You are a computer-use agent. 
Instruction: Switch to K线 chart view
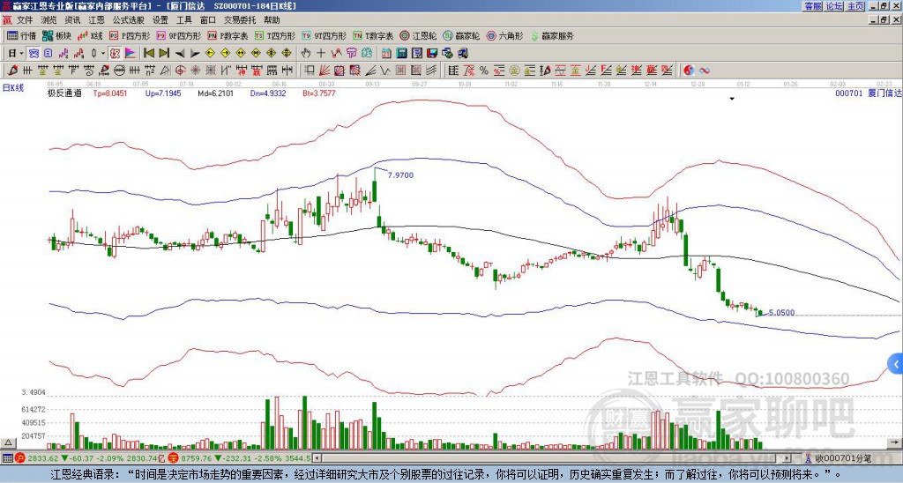point(90,35)
